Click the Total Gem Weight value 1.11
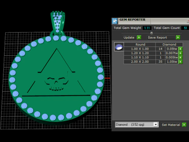189x142 pixels. pyautogui.click(x=147, y=28)
